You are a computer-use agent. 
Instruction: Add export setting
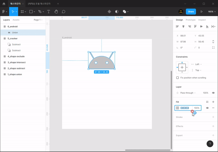pos(213,135)
